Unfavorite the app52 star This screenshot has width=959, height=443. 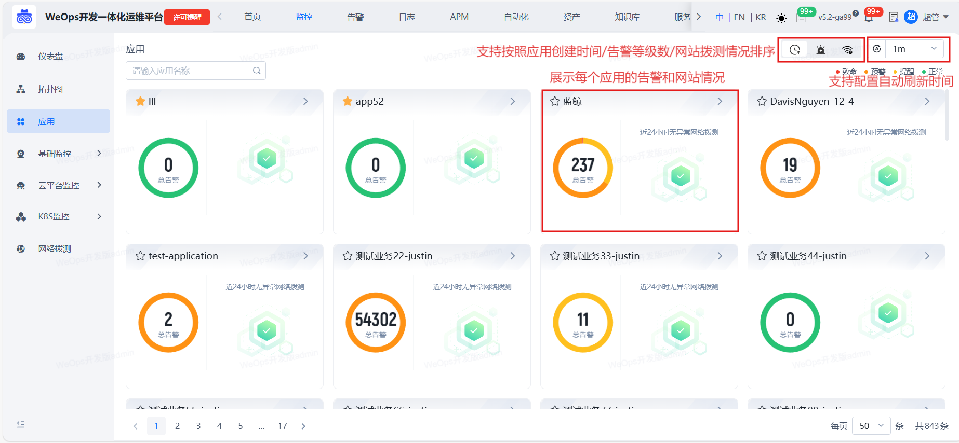pos(348,101)
